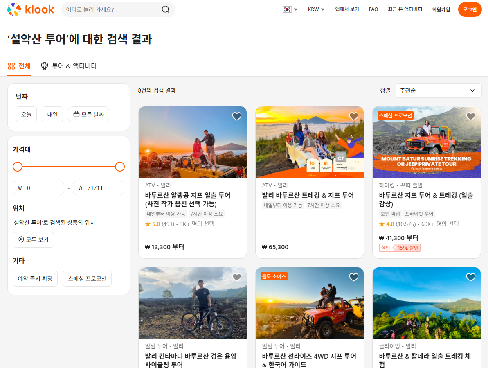Click the search magnifier icon

tap(166, 10)
